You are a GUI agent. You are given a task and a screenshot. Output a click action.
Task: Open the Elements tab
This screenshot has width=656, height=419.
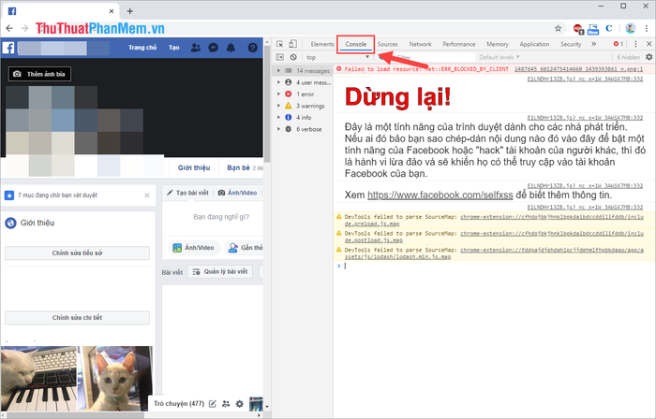point(322,44)
